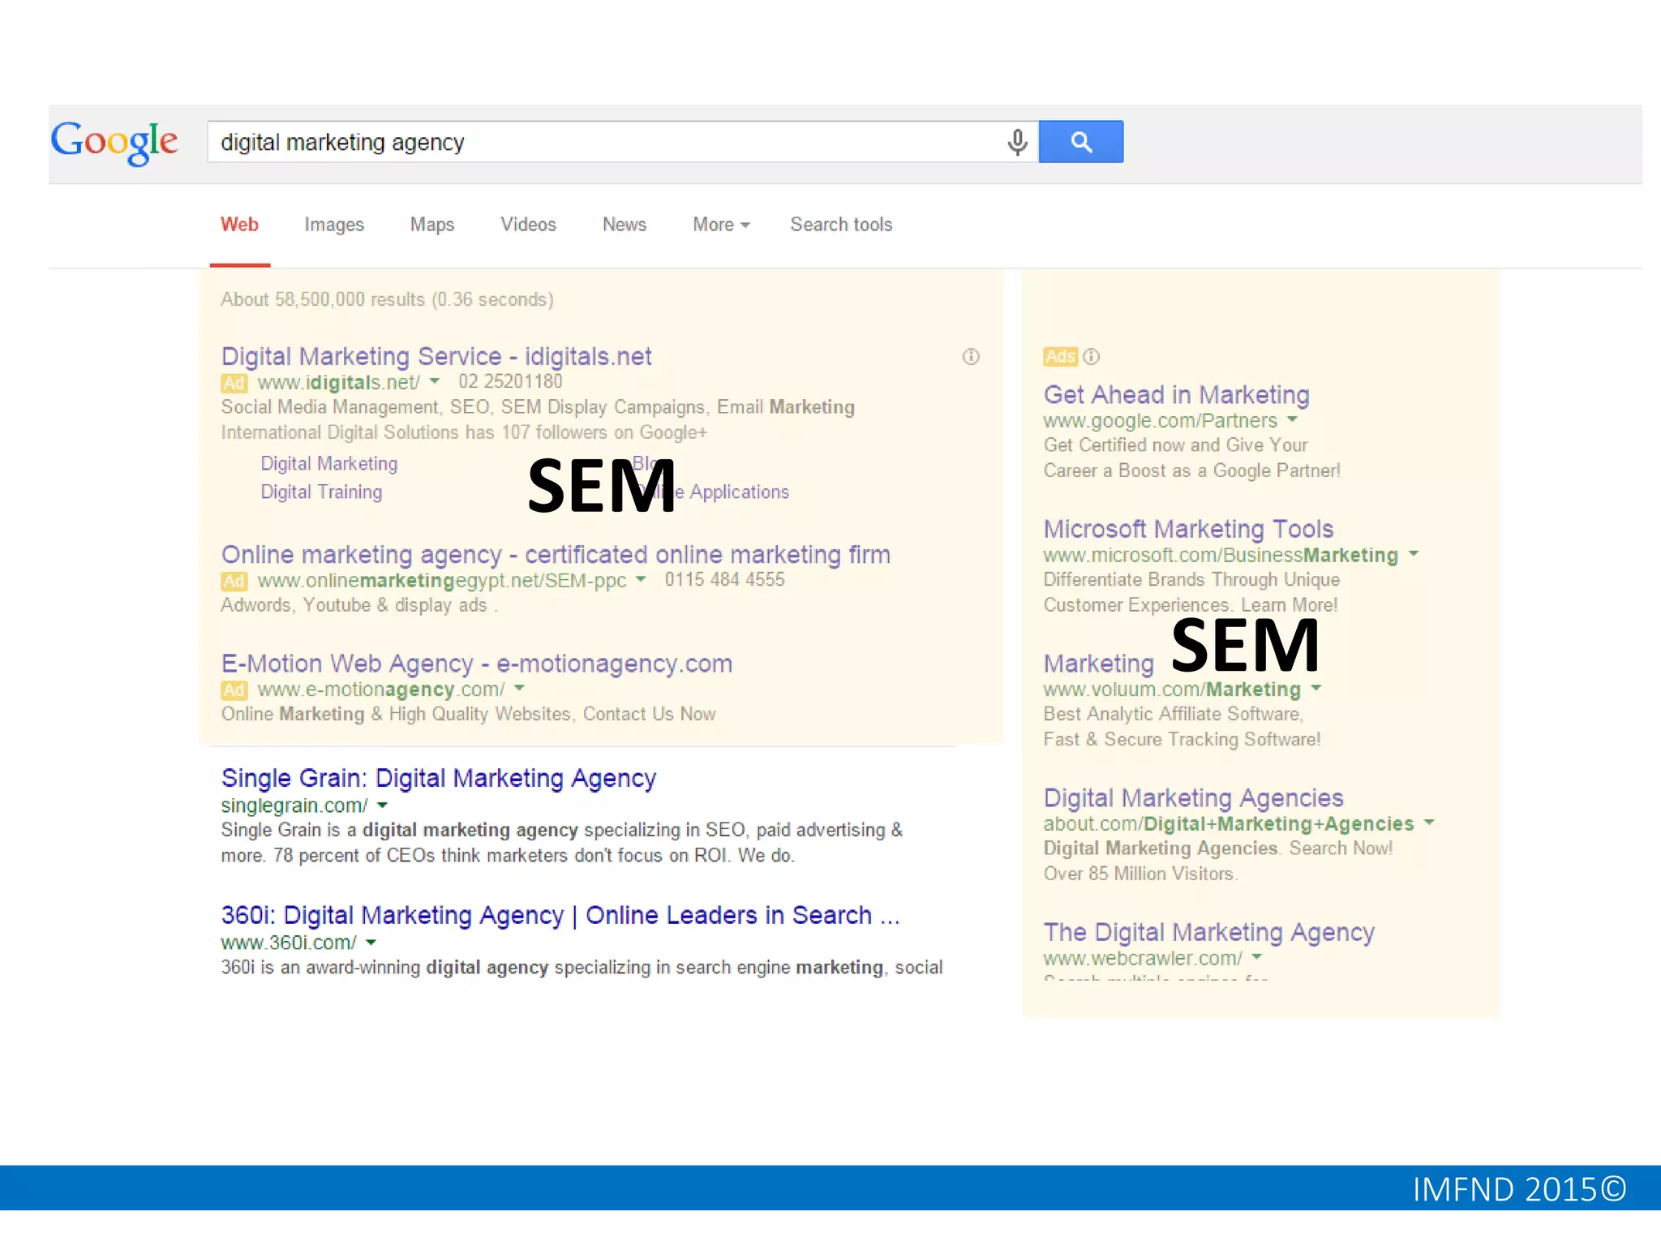The width and height of the screenshot is (1661, 1246).
Task: Open dropdown arrow beside singlegrain.com URL
Action: tap(382, 806)
